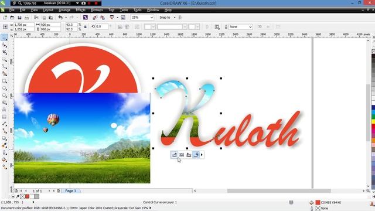Click the object width input field

pos(50,25)
